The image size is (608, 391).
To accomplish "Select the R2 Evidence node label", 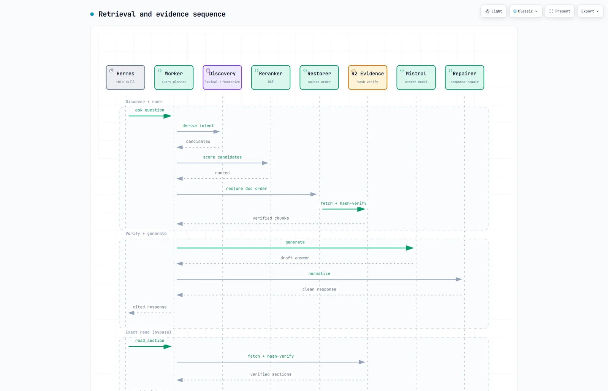I will click(367, 74).
